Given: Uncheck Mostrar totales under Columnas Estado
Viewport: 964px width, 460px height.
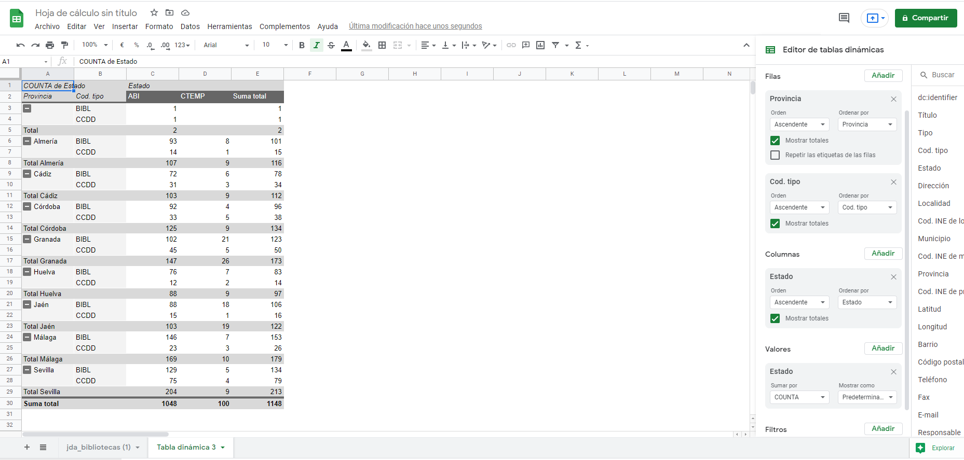Looking at the screenshot, I should click(775, 318).
